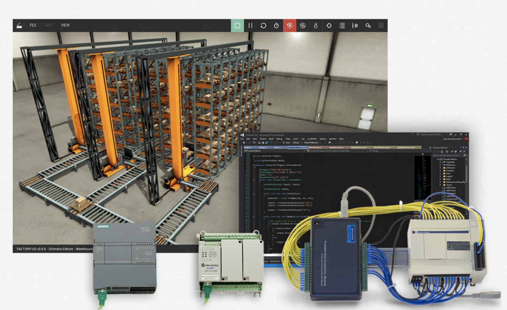Image resolution: width=507 pixels, height=310 pixels.
Task: Toggle the green stop square in Factory I/O
Action: pos(238,26)
